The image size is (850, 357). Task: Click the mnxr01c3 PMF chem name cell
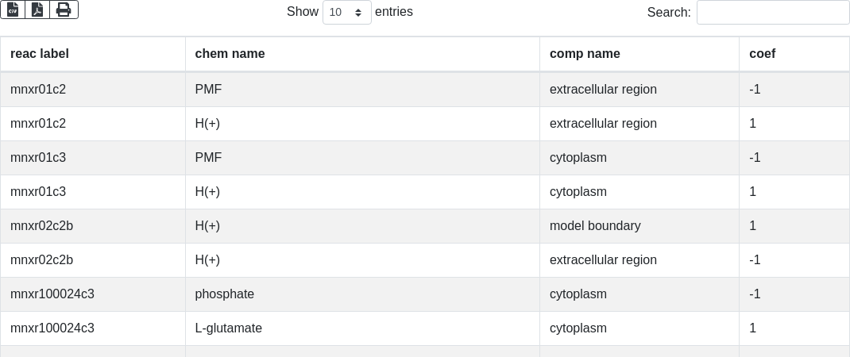[208, 158]
